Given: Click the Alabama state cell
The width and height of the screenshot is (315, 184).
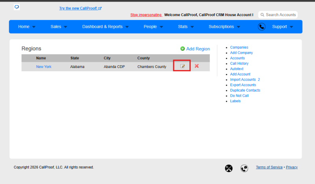Looking at the screenshot, I should [x=77, y=66].
